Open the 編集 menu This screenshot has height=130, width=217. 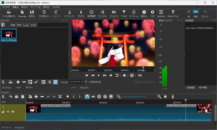pos(16,7)
